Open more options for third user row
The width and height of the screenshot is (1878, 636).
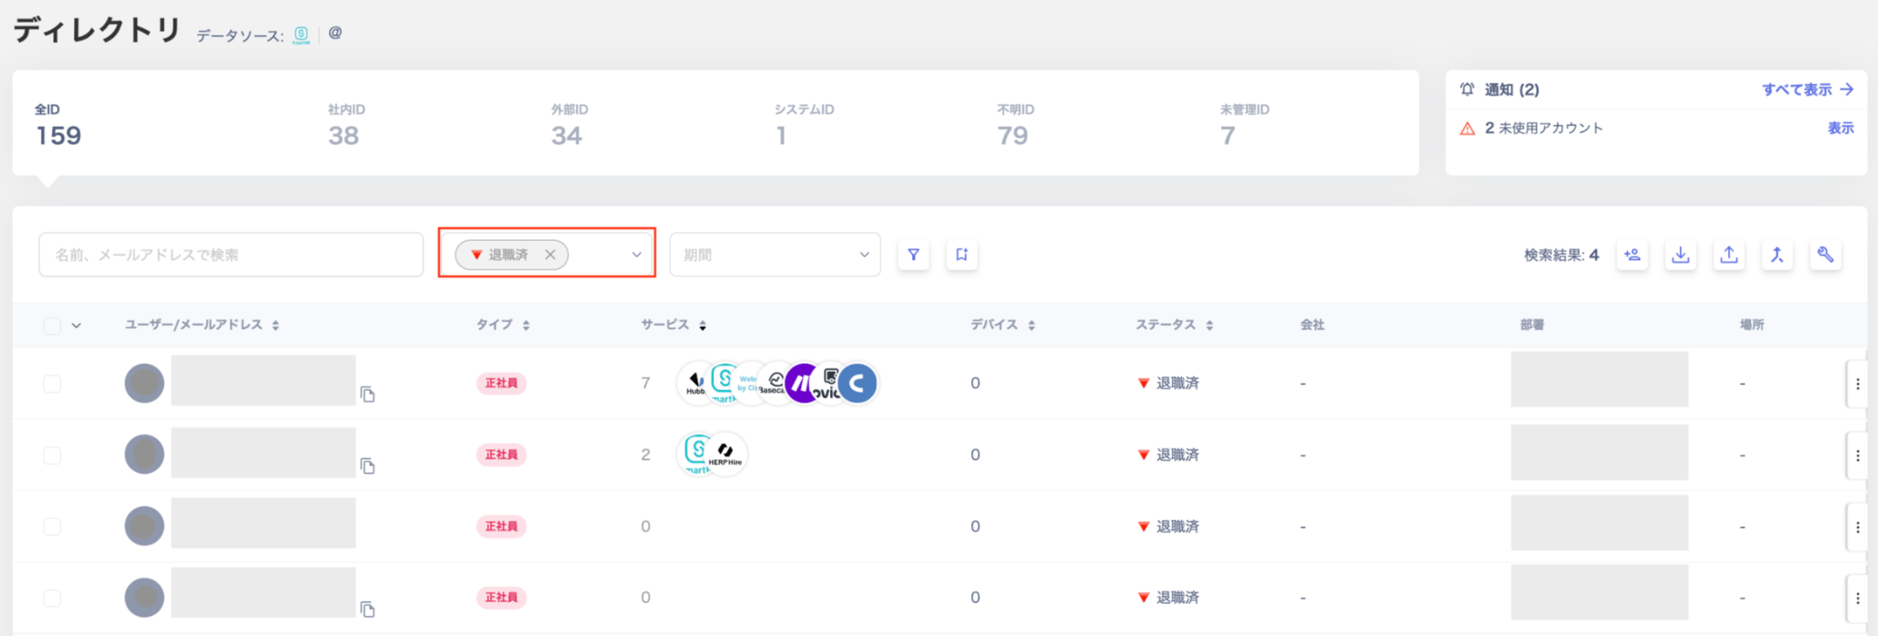click(1857, 526)
